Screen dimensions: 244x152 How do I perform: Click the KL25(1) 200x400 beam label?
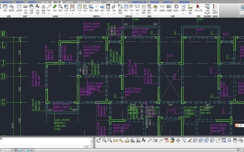click(x=92, y=24)
